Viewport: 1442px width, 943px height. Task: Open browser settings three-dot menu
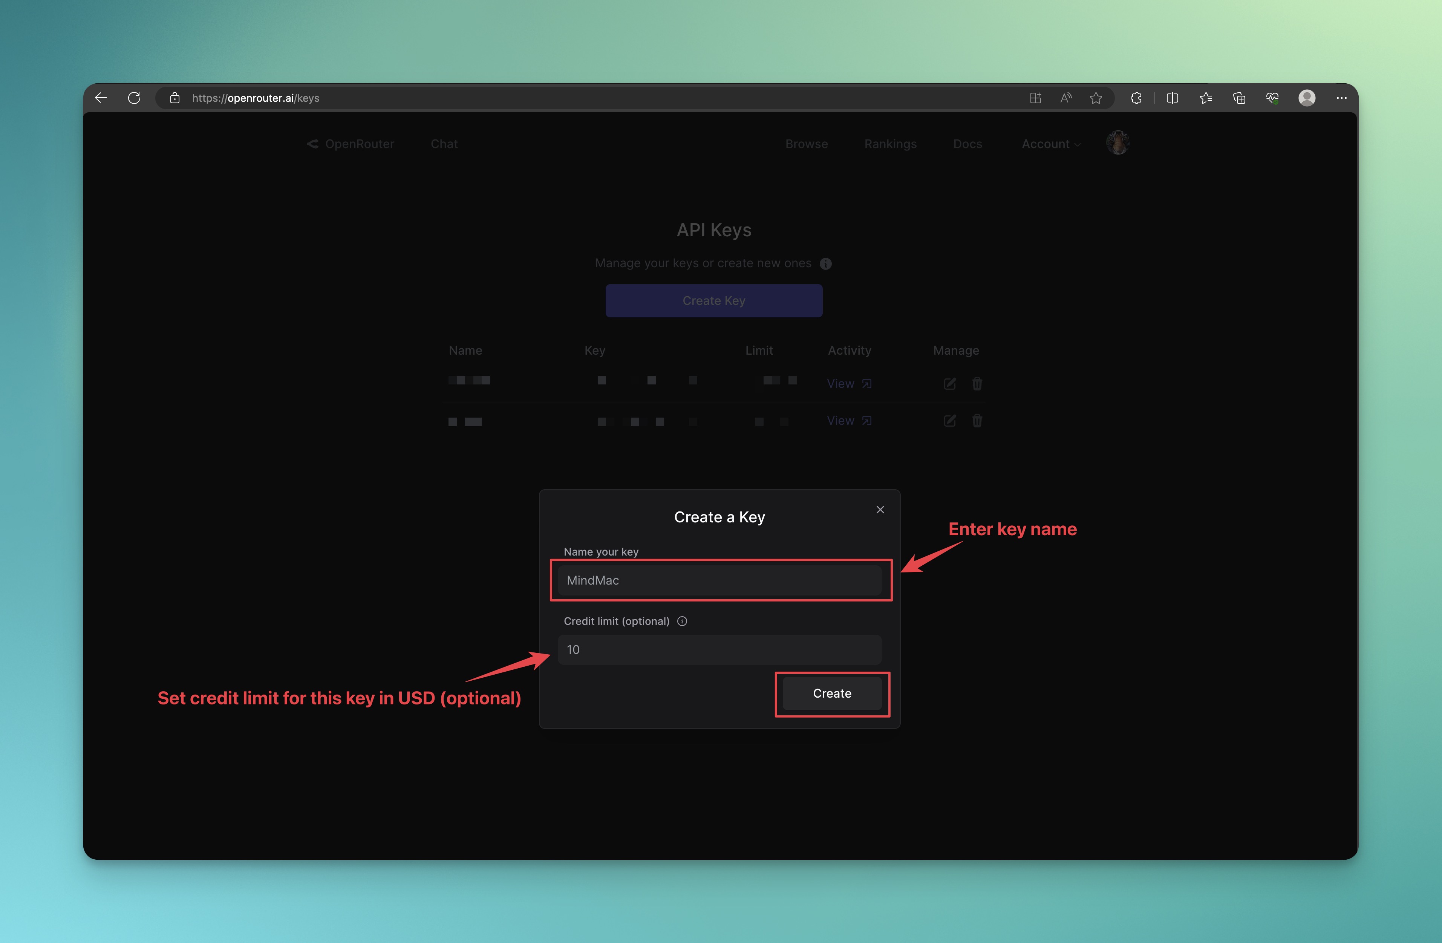tap(1341, 98)
